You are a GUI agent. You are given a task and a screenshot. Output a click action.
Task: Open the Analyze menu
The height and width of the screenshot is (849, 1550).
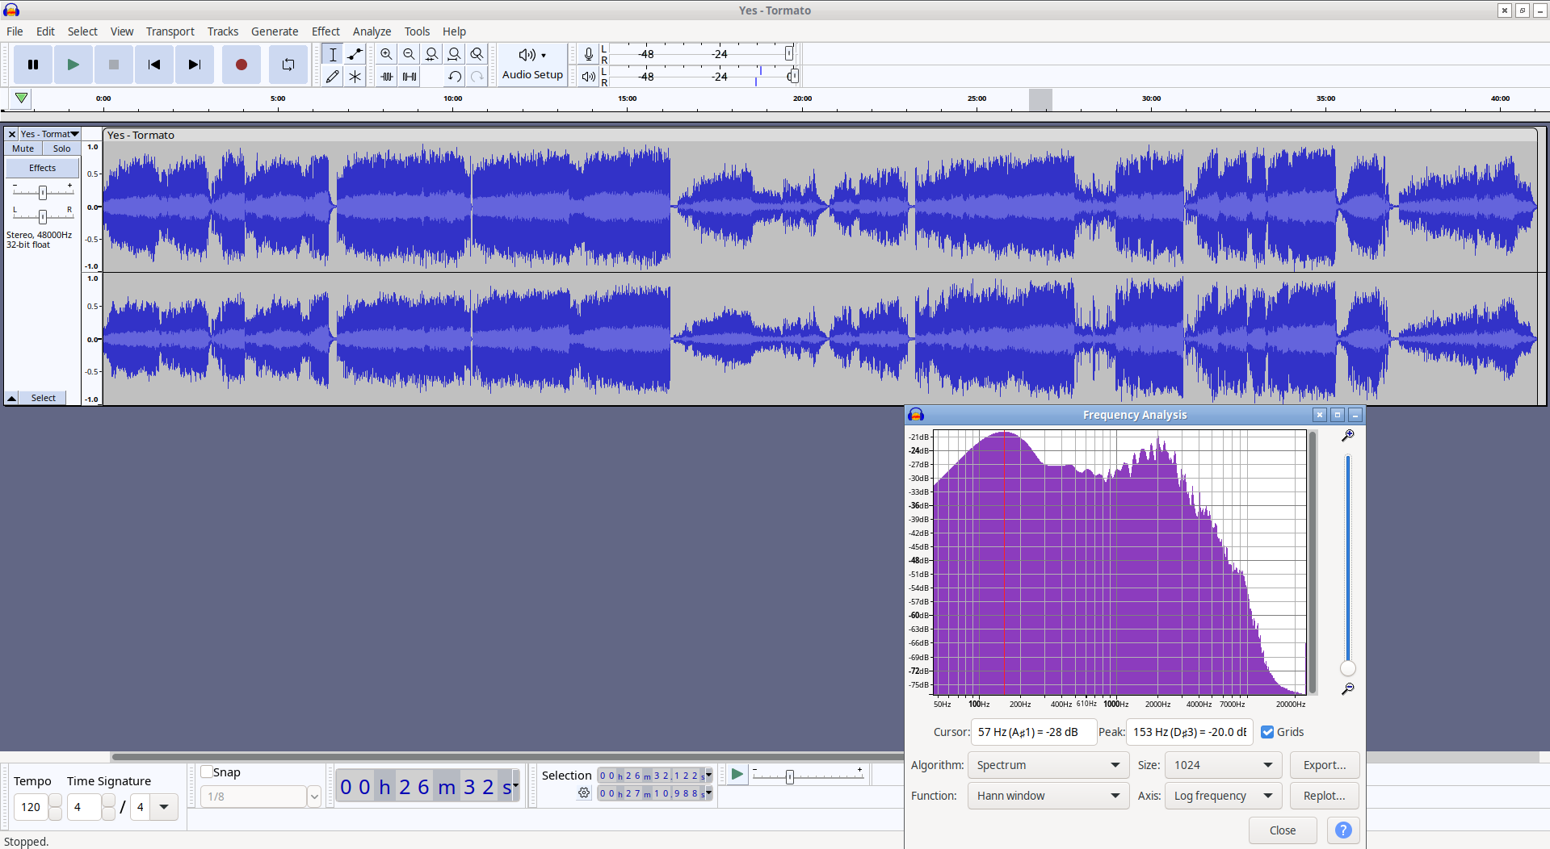(x=372, y=31)
